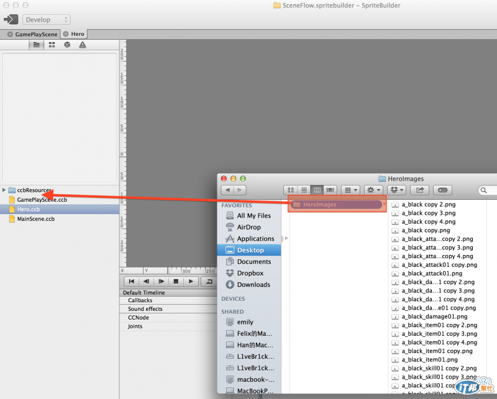Close the Hero tab
The height and width of the screenshot is (399, 497).
[x=66, y=34]
